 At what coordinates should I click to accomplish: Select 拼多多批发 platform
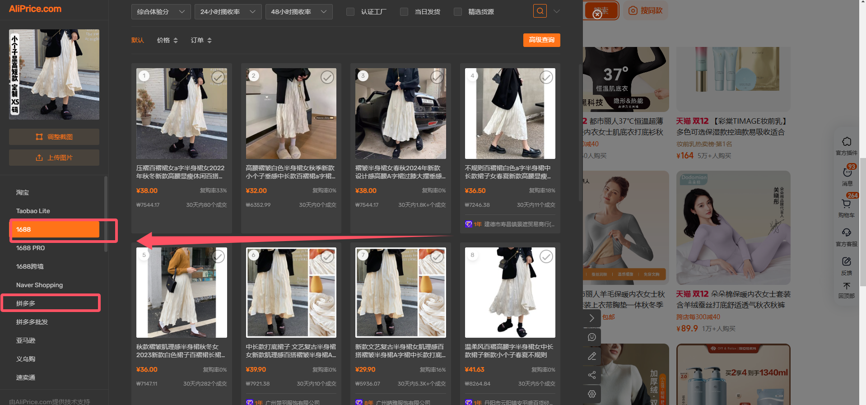[x=32, y=322]
